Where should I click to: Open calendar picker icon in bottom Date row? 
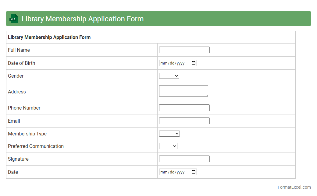[194, 172]
